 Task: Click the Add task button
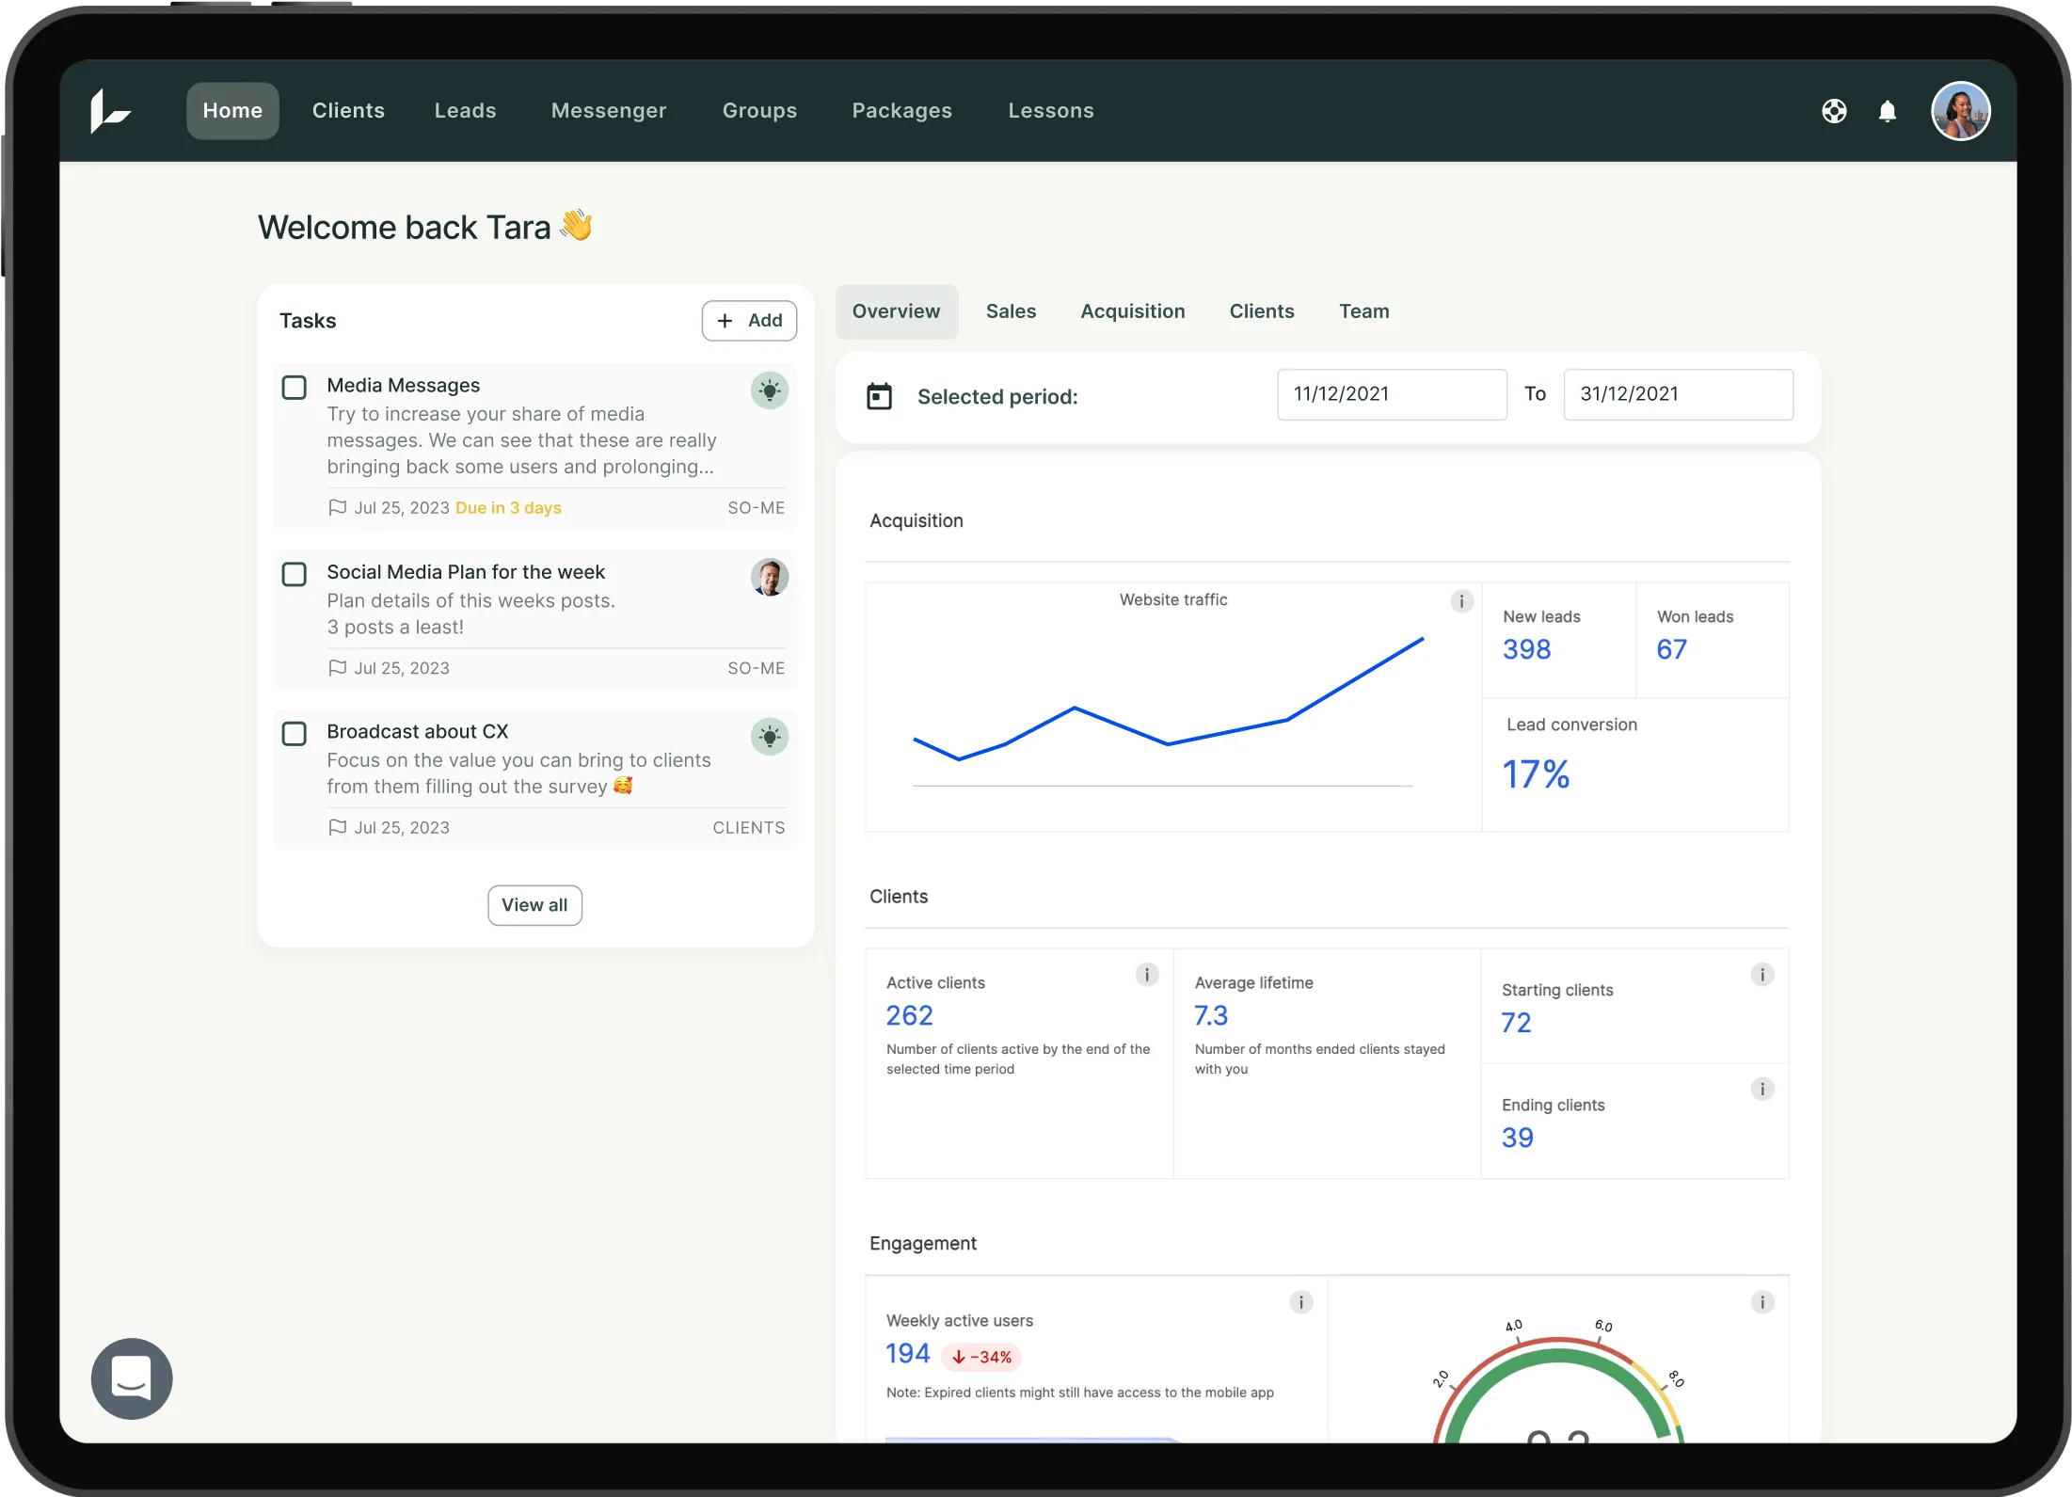pos(749,321)
